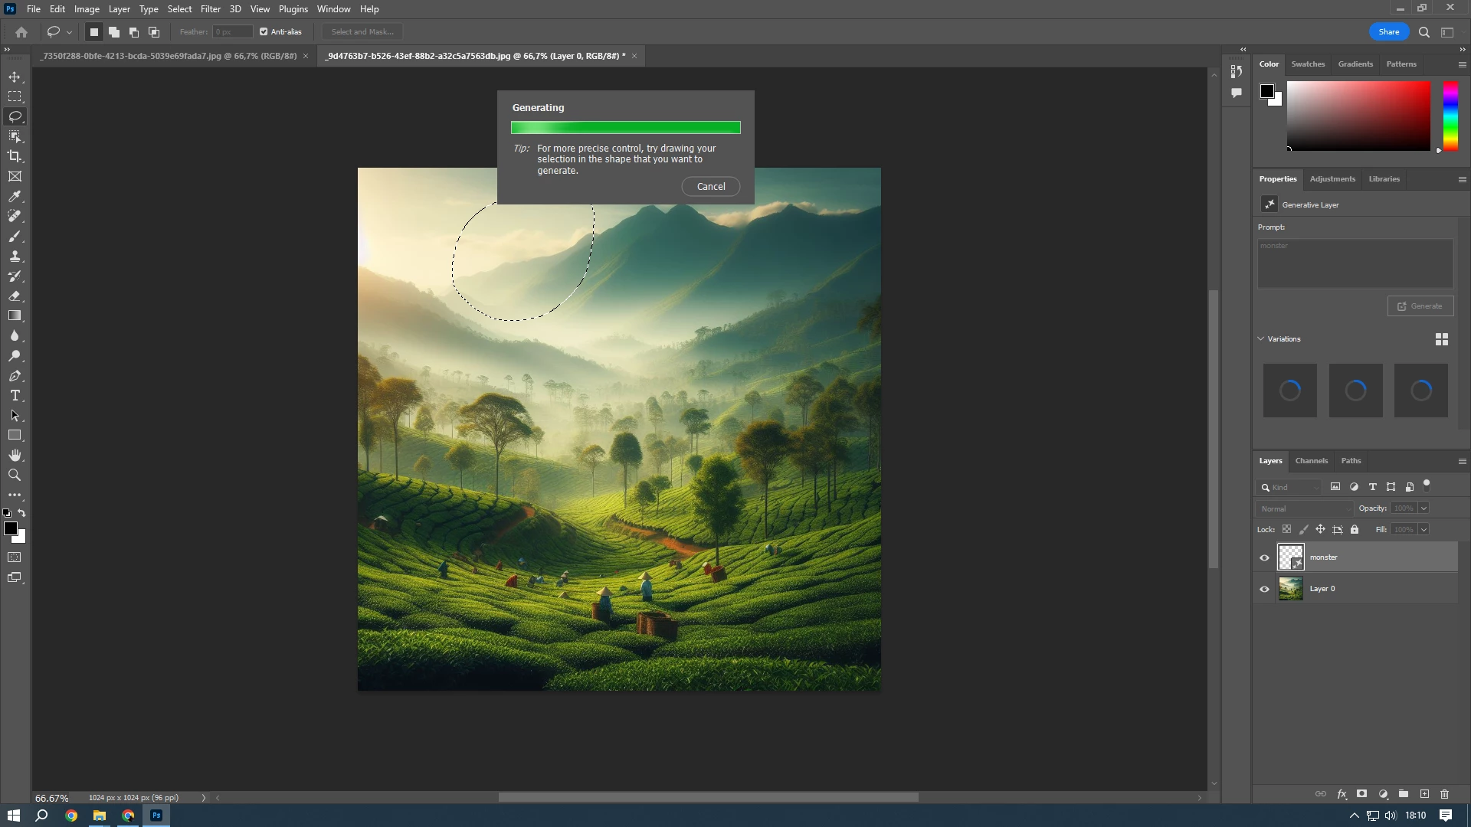Screen dimensions: 1471x827
Task: Select the Move tool
Action: click(15, 77)
